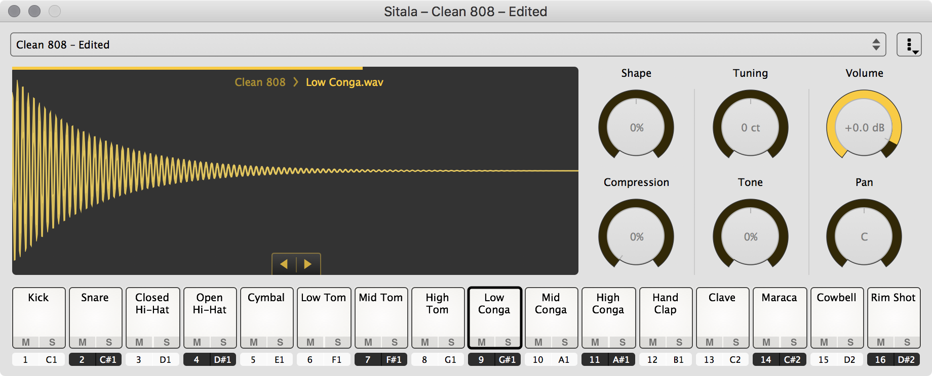Click inside the Low Conga waveform display
932x376 pixels.
pyautogui.click(x=295, y=172)
